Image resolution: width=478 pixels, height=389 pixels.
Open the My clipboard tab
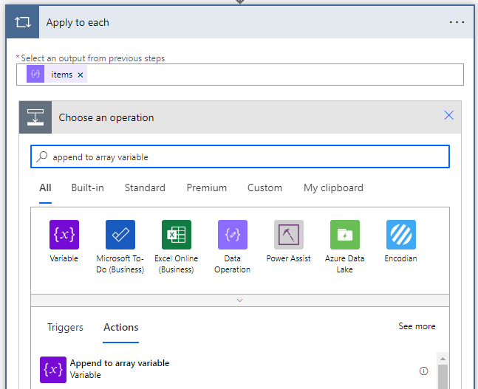[333, 187]
